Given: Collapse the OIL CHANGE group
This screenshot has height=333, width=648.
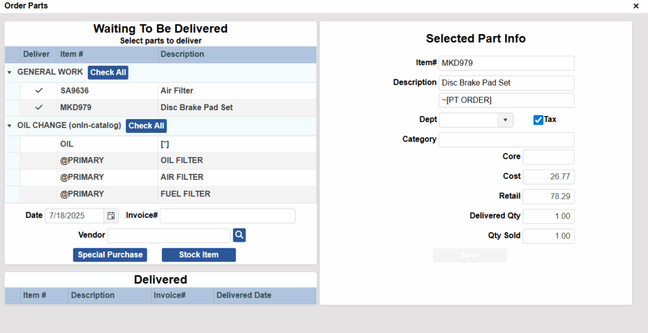Looking at the screenshot, I should [9, 126].
